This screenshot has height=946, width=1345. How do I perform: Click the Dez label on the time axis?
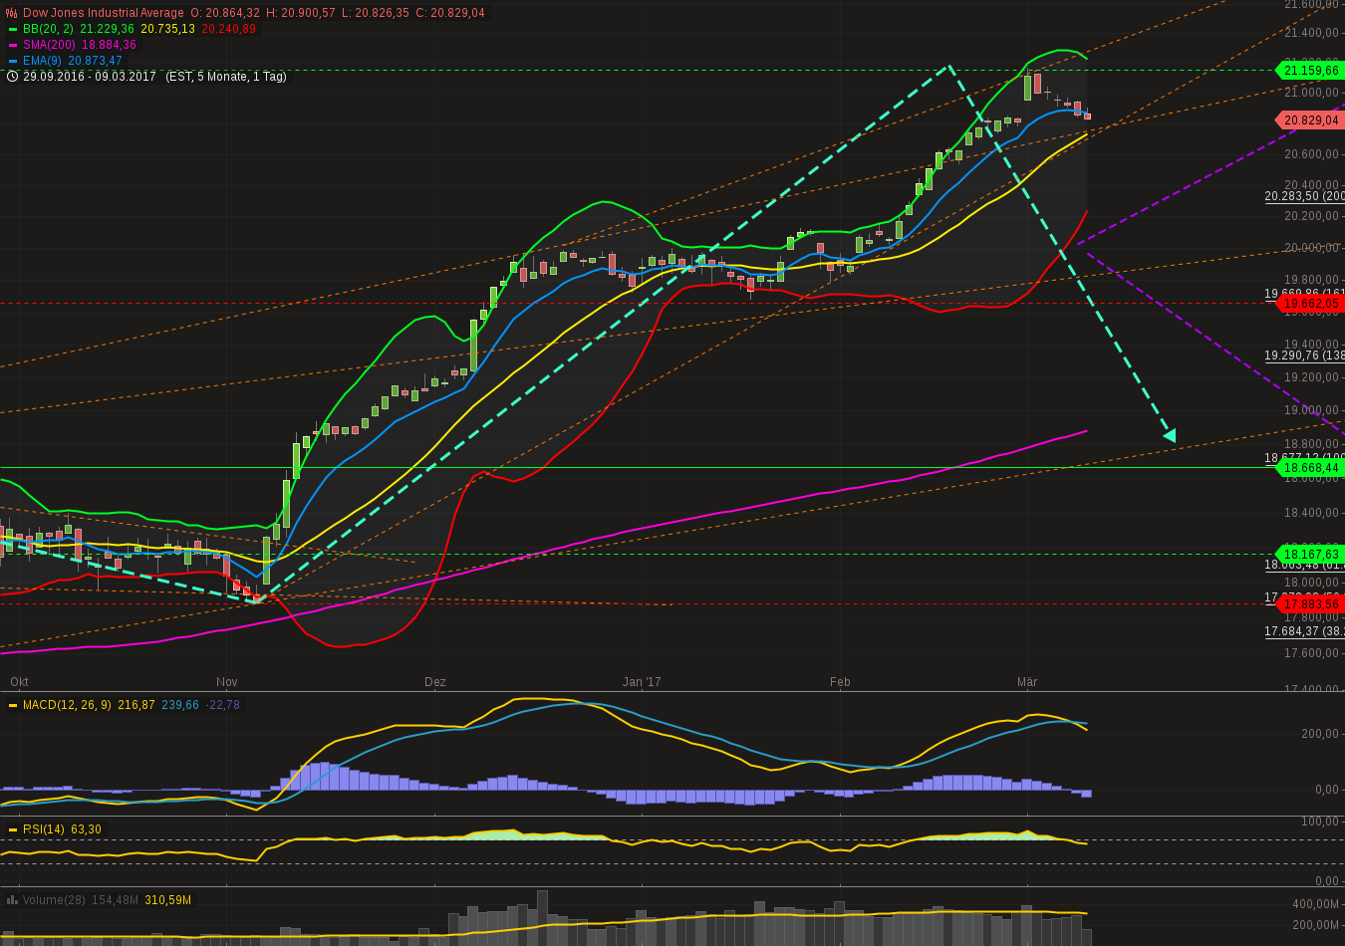coord(435,682)
